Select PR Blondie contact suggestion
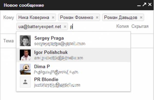This screenshot has width=154, height=100. pyautogui.click(x=73, y=82)
